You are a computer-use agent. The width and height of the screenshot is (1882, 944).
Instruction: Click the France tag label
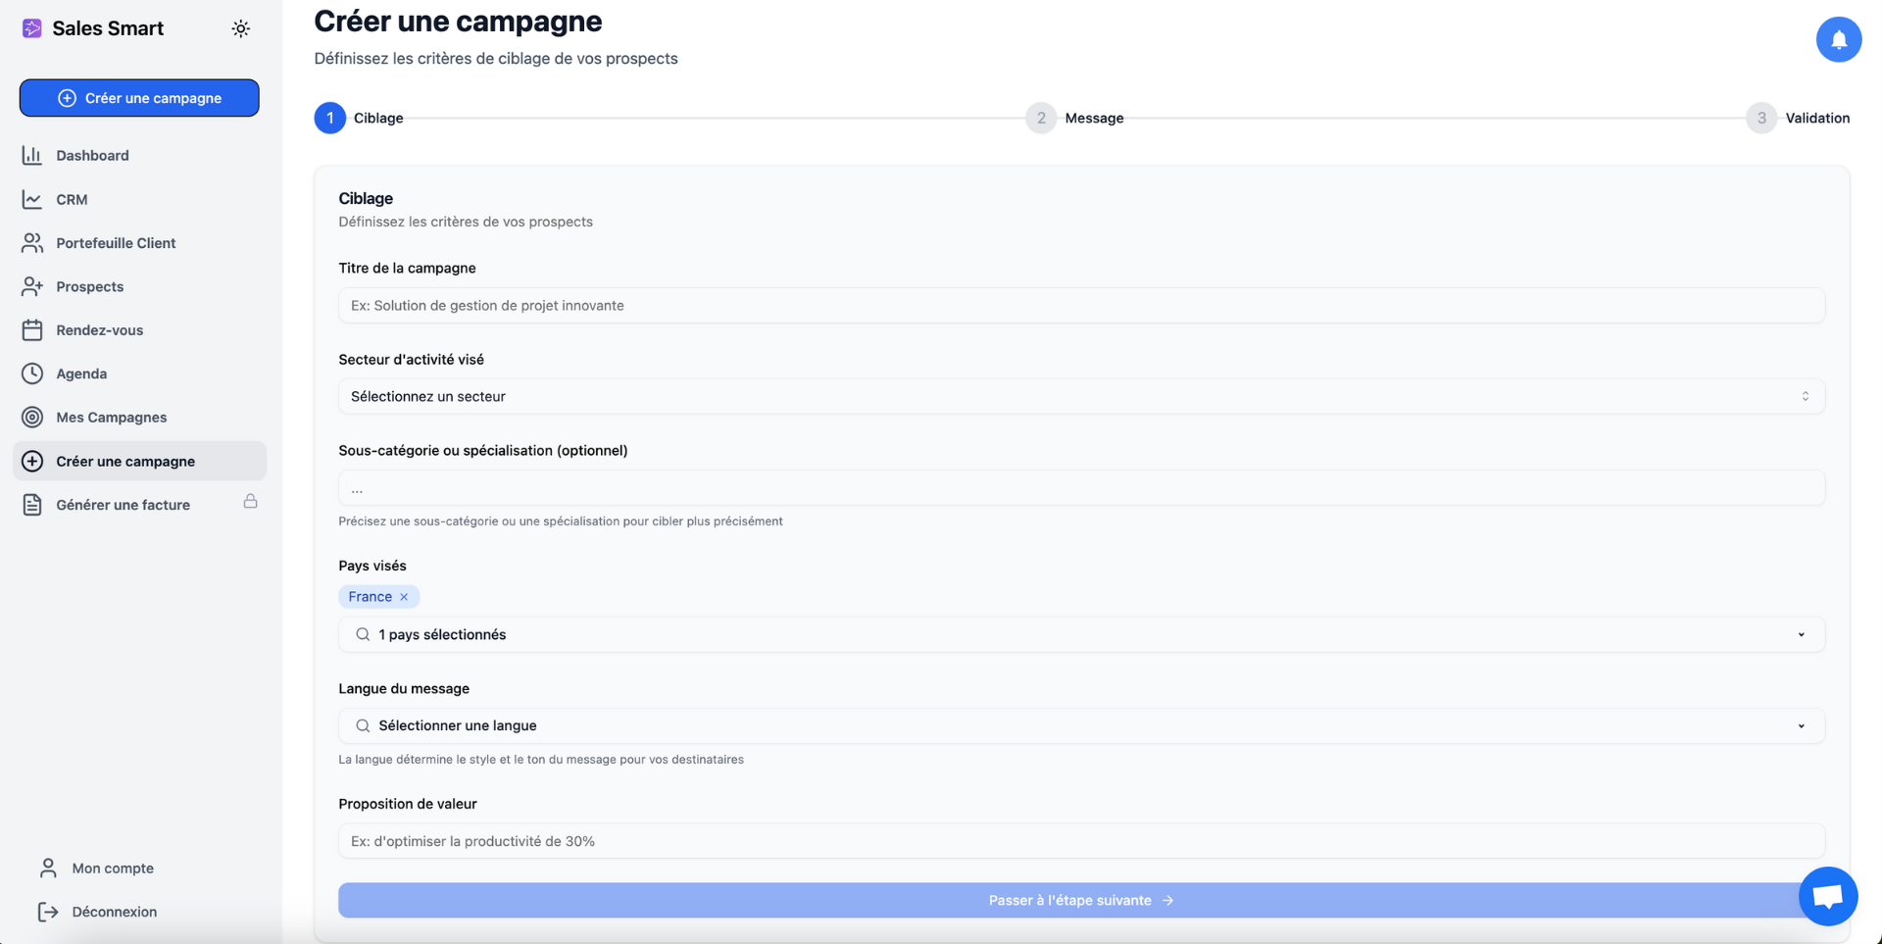[370, 596]
